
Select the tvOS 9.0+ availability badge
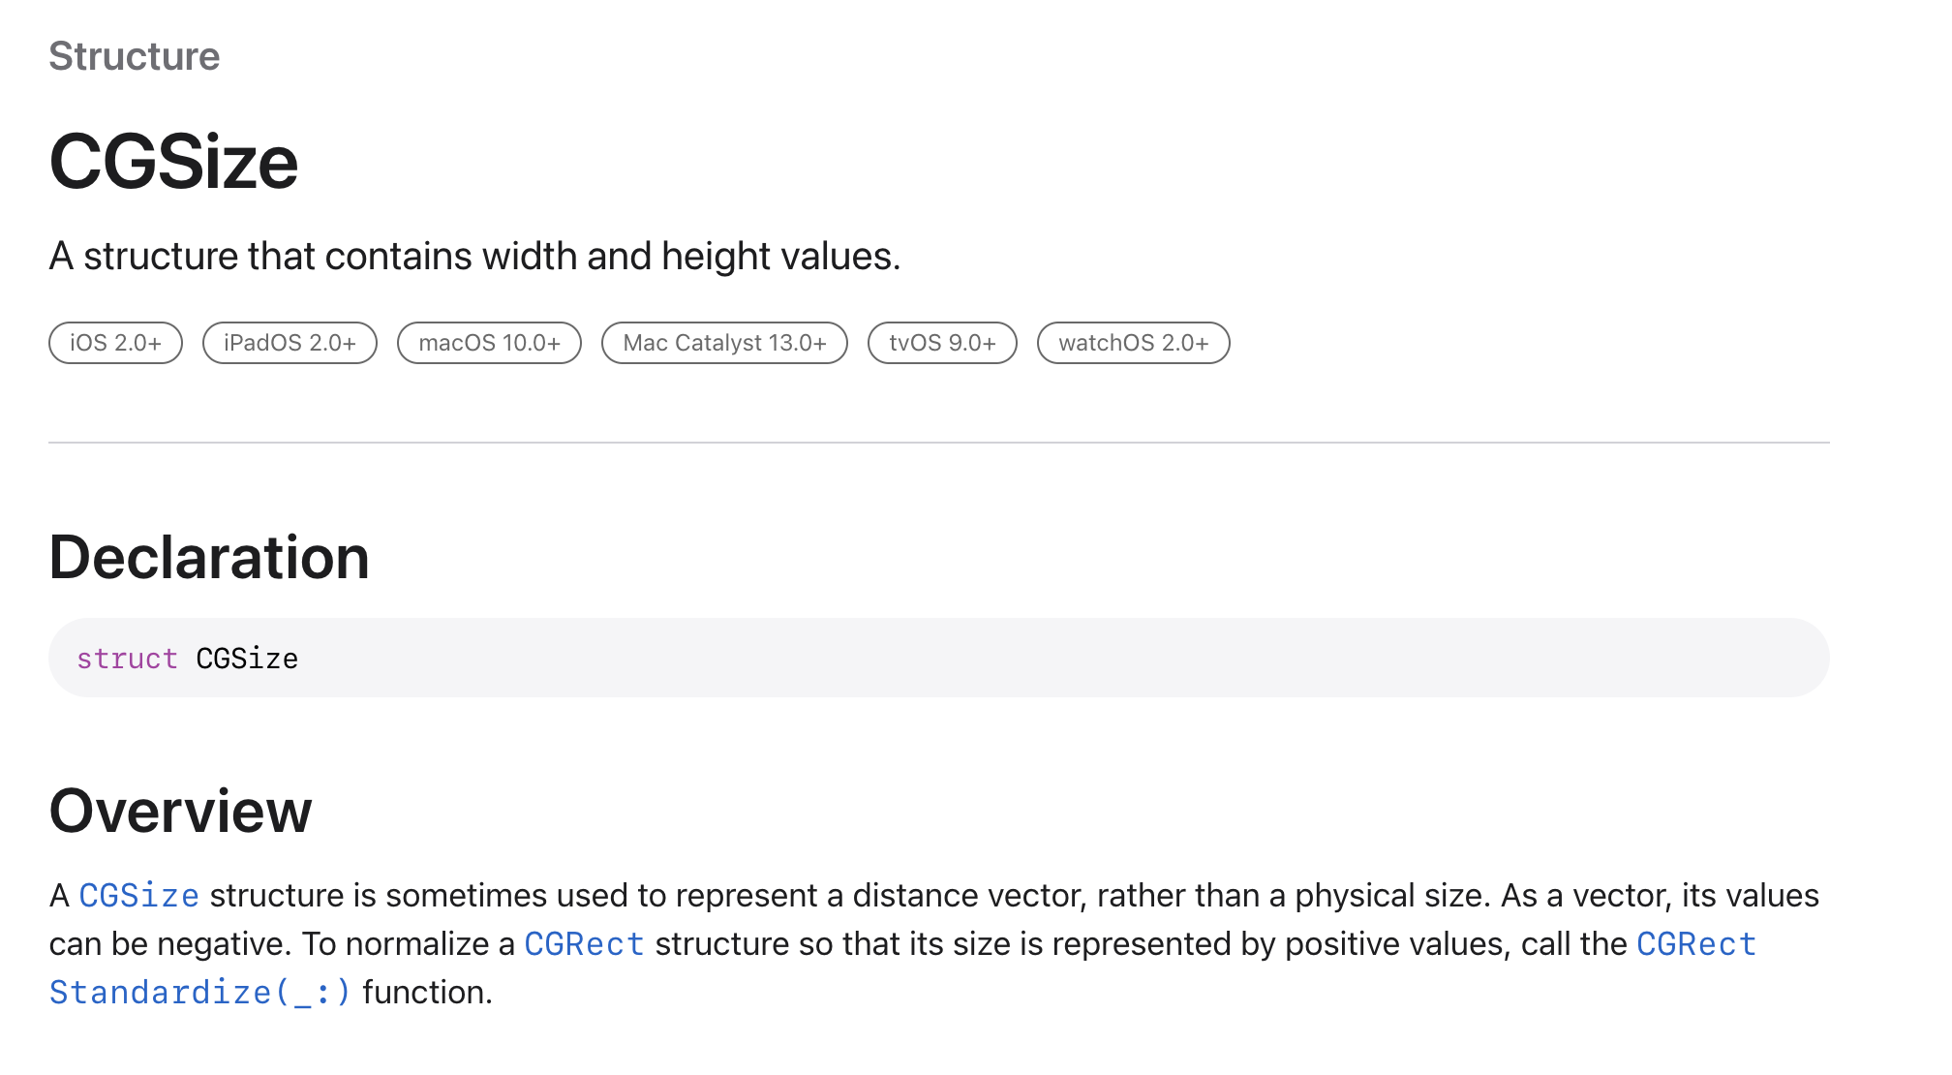pos(942,343)
